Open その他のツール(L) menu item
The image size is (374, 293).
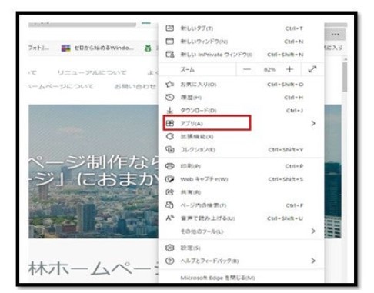241,231
